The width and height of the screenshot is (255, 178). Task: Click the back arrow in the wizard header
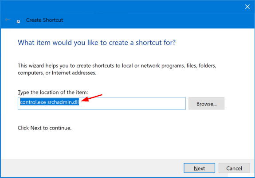coord(7,20)
